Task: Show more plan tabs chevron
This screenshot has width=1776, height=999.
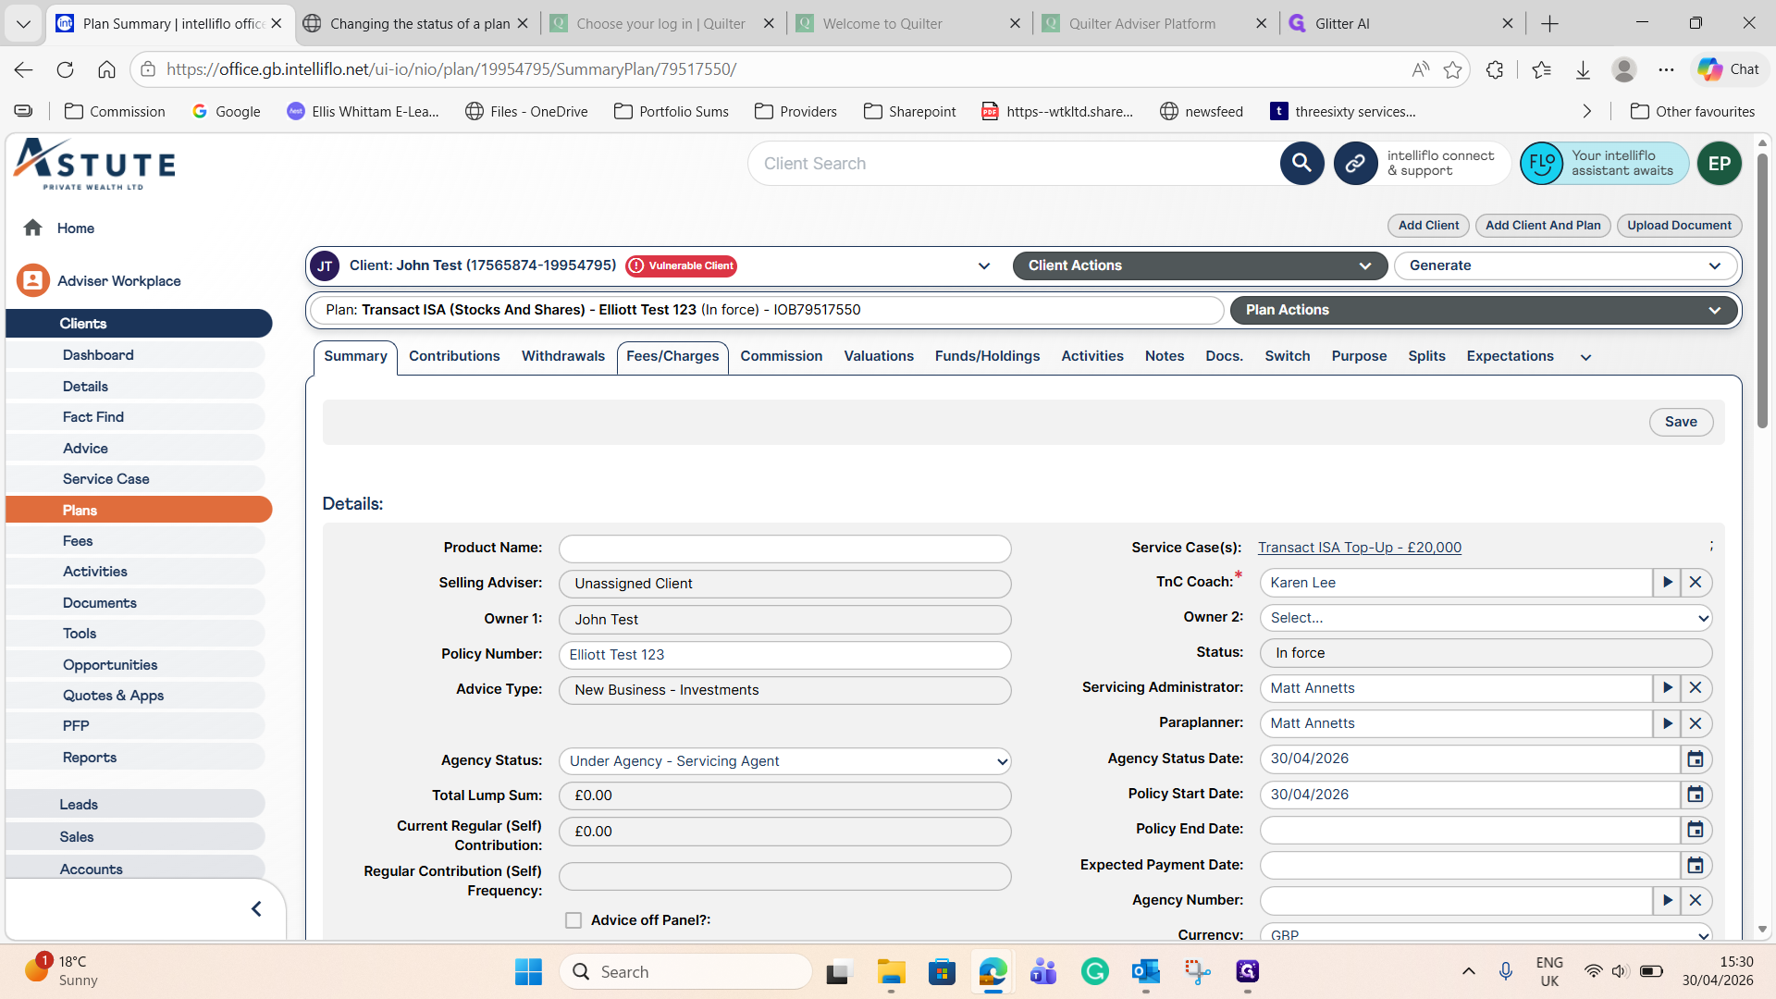Action: tap(1585, 357)
